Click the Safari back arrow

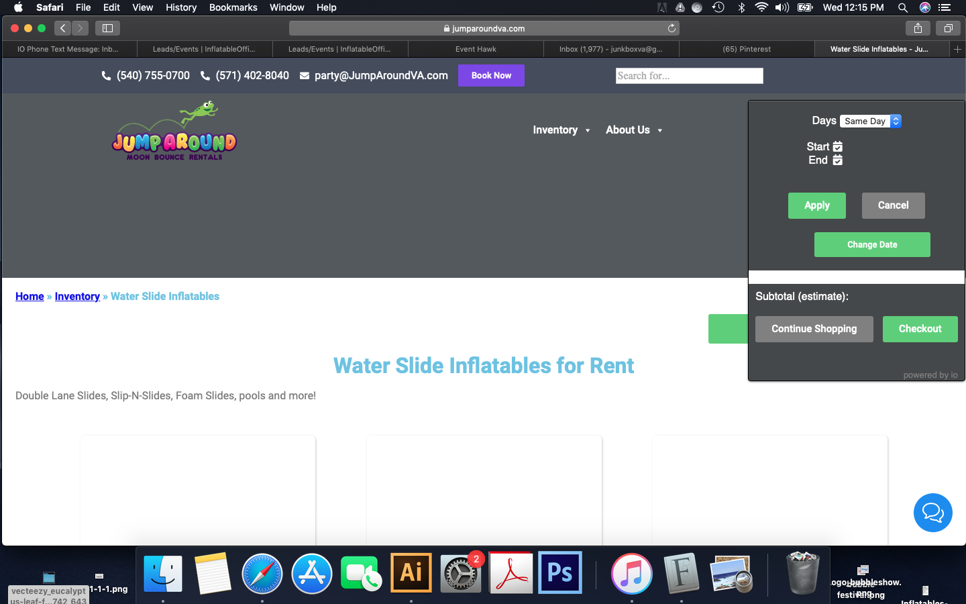[x=63, y=28]
